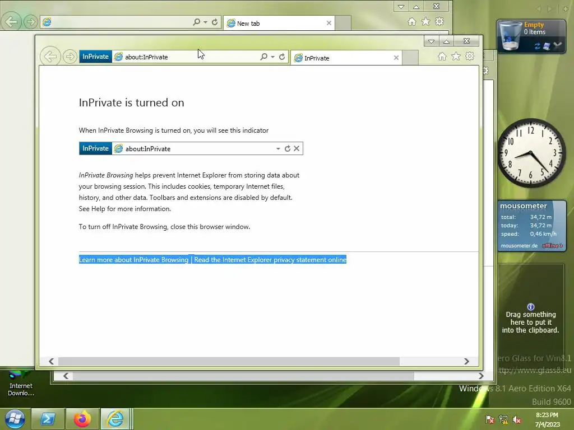Open the search dropdown arrow in InPrivate window

(x=273, y=57)
